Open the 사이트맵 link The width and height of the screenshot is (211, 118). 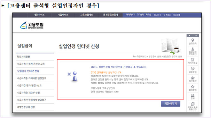tap(176, 15)
